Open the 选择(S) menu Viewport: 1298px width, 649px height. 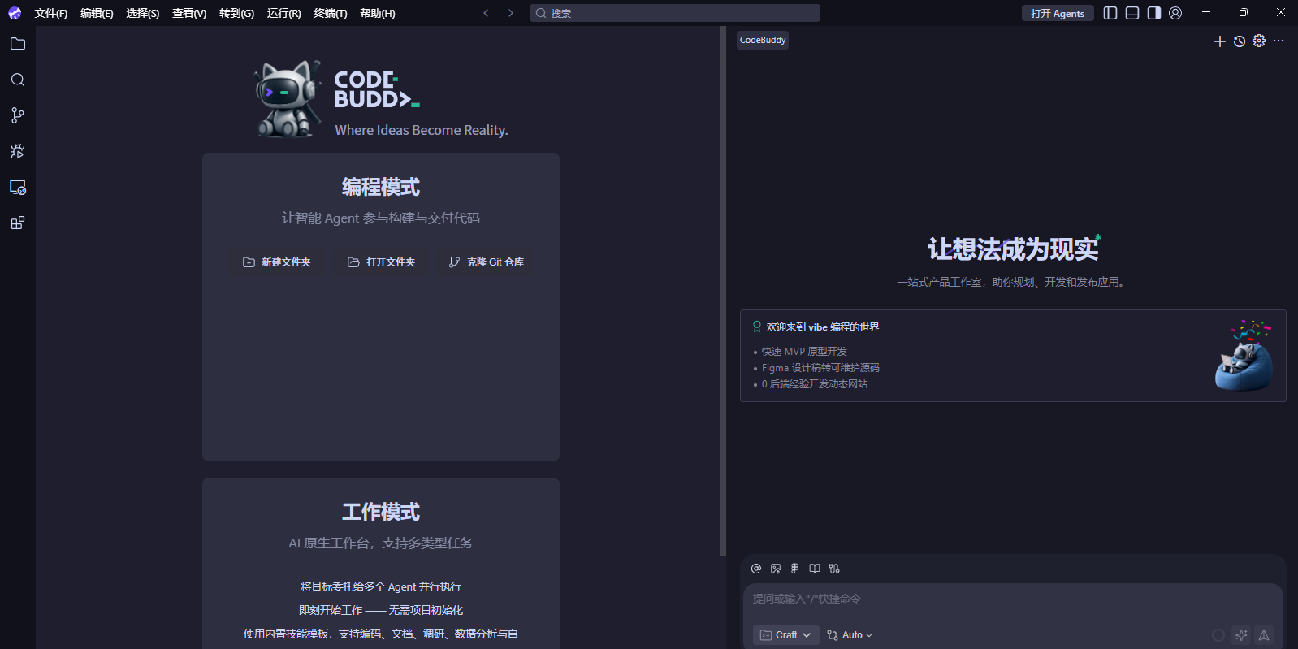tap(143, 13)
